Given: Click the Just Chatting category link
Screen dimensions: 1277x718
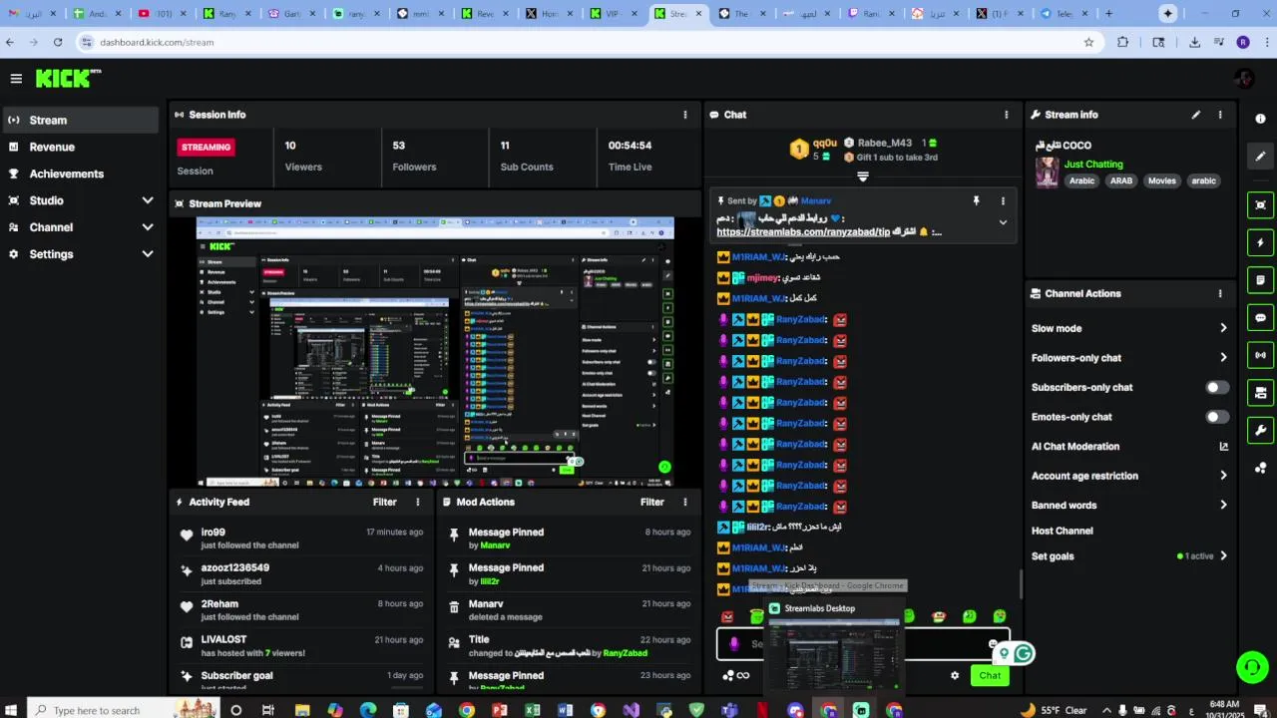Looking at the screenshot, I should point(1093,164).
